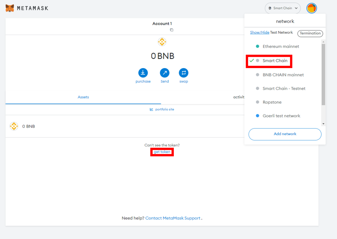Switch to the activity tab
The width and height of the screenshot is (337, 239).
[239, 97]
